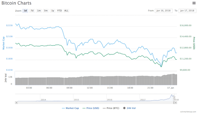Click the 2014 label in navigator
The image size is (197, 113).
click(43, 100)
